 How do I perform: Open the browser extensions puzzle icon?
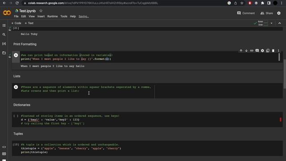(x=262, y=3)
